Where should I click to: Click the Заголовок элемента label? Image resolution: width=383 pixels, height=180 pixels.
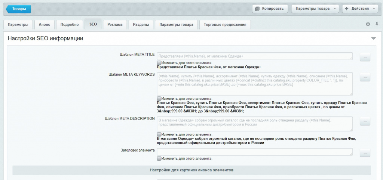(138, 150)
